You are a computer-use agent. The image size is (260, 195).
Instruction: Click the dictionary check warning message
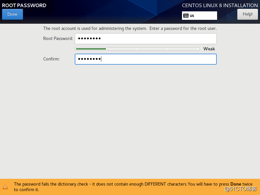click(133, 187)
